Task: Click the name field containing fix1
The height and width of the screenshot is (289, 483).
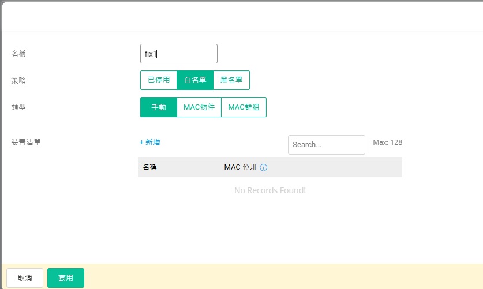Action: pyautogui.click(x=179, y=54)
